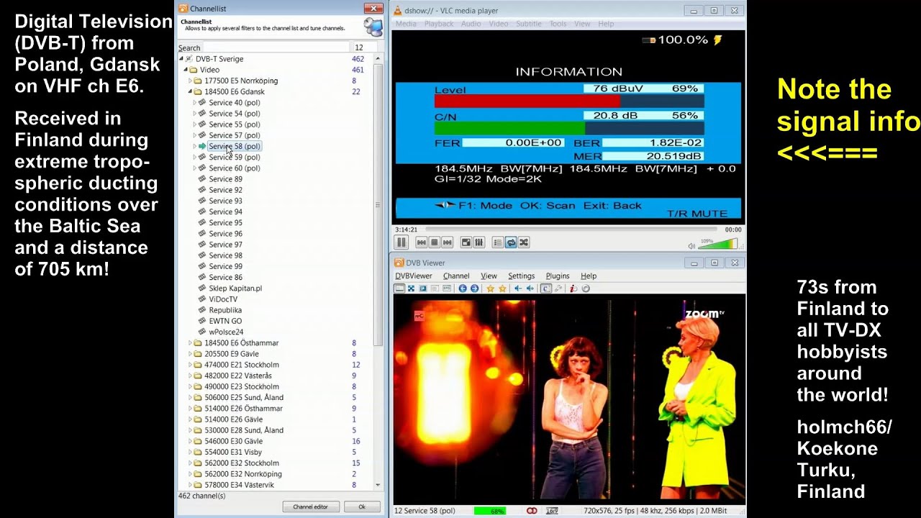921x518 pixels.
Task: Expand Service 40 (pol) entry
Action: click(x=194, y=103)
